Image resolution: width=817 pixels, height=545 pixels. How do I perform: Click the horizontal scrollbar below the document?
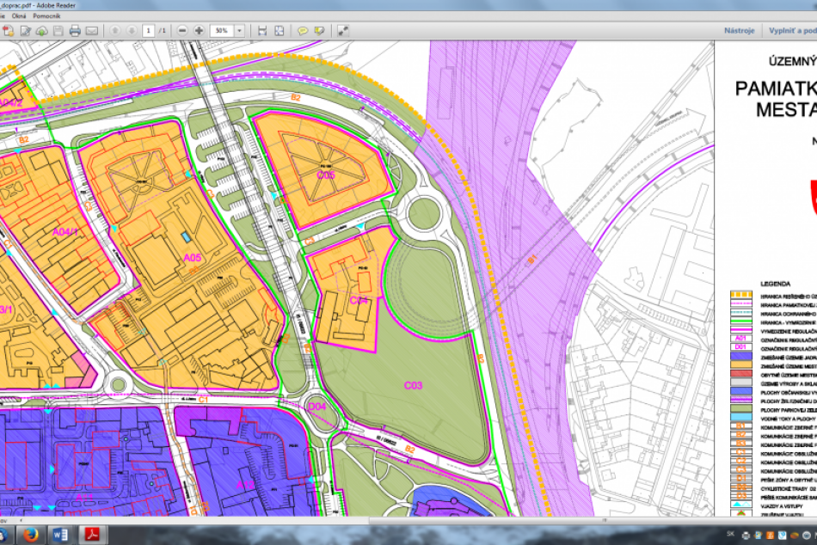point(344,520)
